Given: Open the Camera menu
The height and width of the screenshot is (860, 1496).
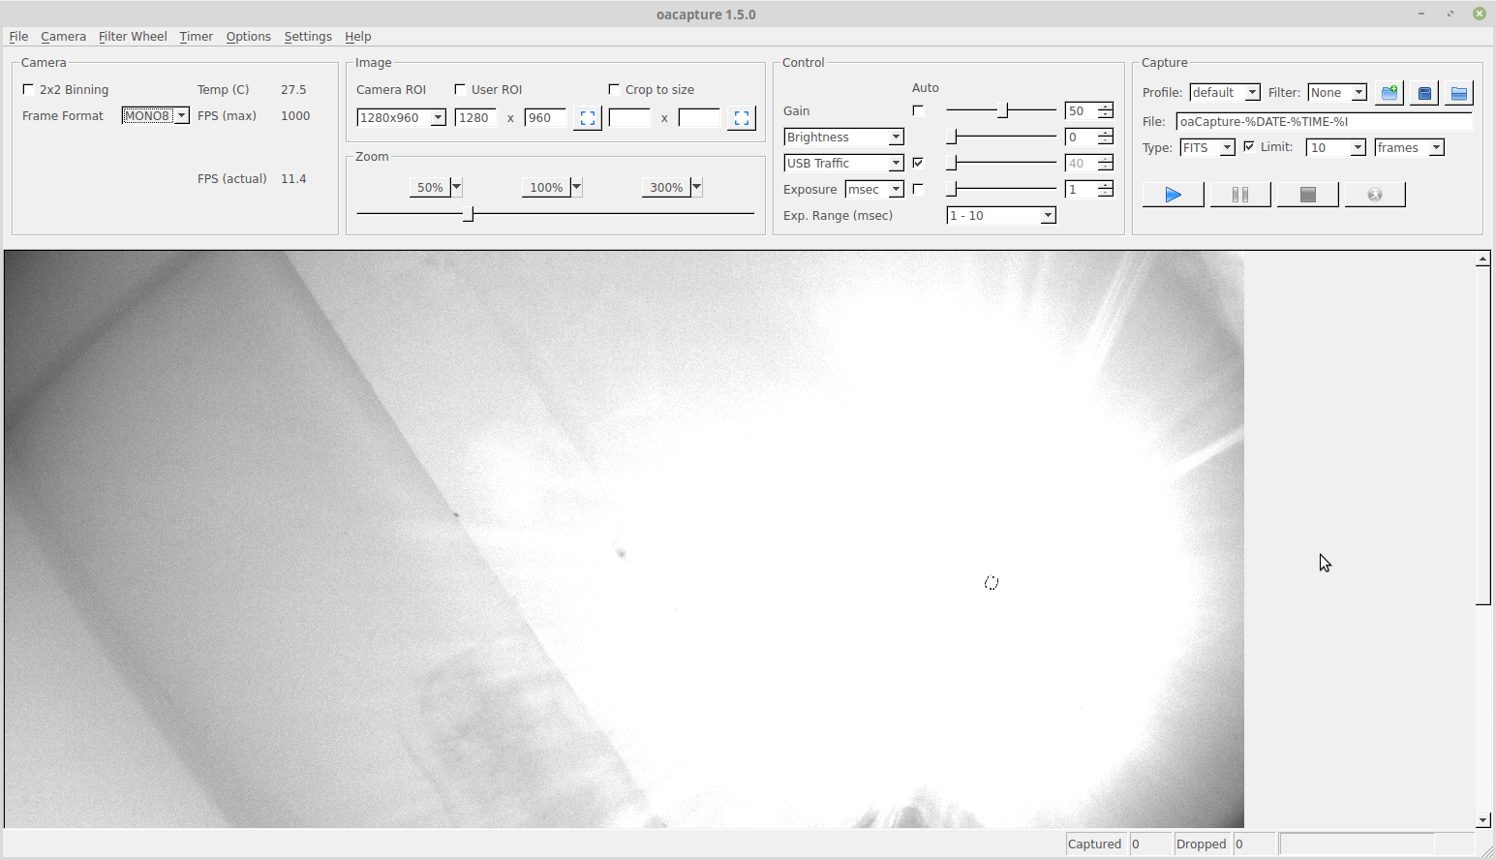Looking at the screenshot, I should pos(63,36).
